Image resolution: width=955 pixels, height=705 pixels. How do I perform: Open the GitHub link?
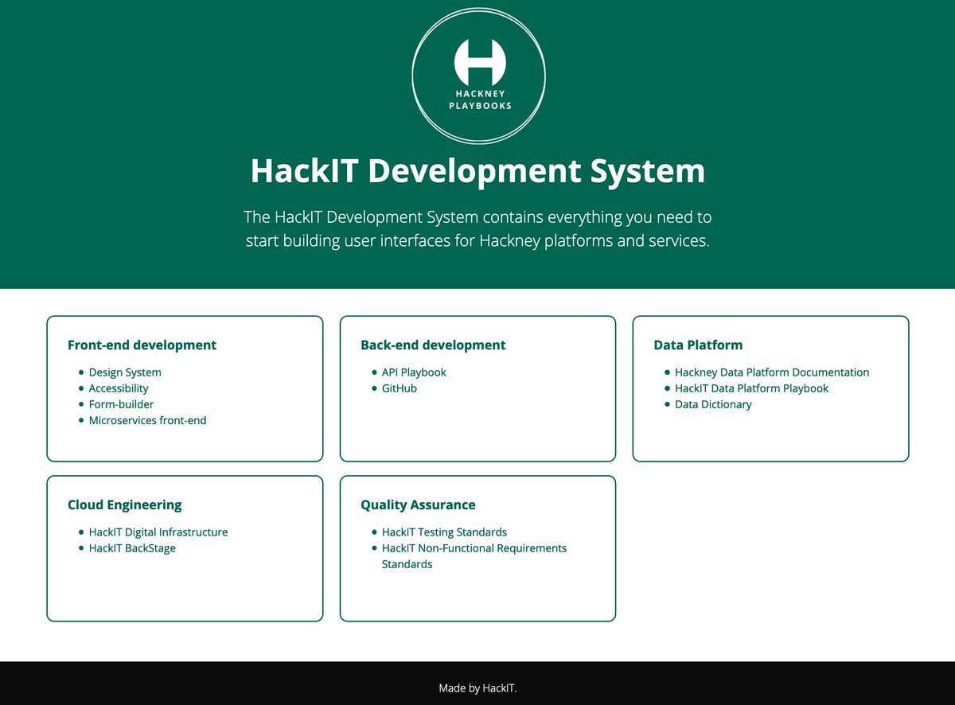coord(400,388)
